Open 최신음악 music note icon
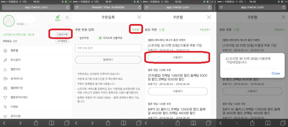288x127 pixels. (5, 60)
